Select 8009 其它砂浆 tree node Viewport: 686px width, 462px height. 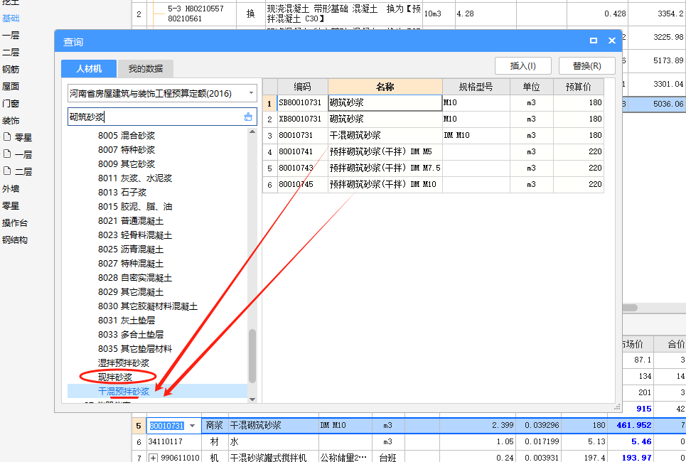tap(127, 164)
